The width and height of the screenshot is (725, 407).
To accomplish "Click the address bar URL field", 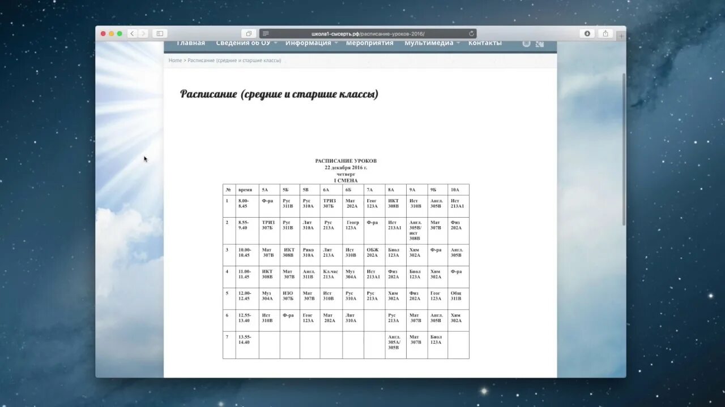I will (x=368, y=33).
